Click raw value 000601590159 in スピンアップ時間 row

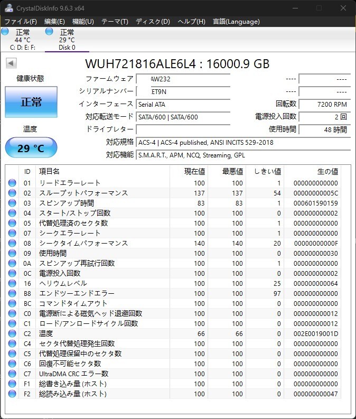(316, 203)
